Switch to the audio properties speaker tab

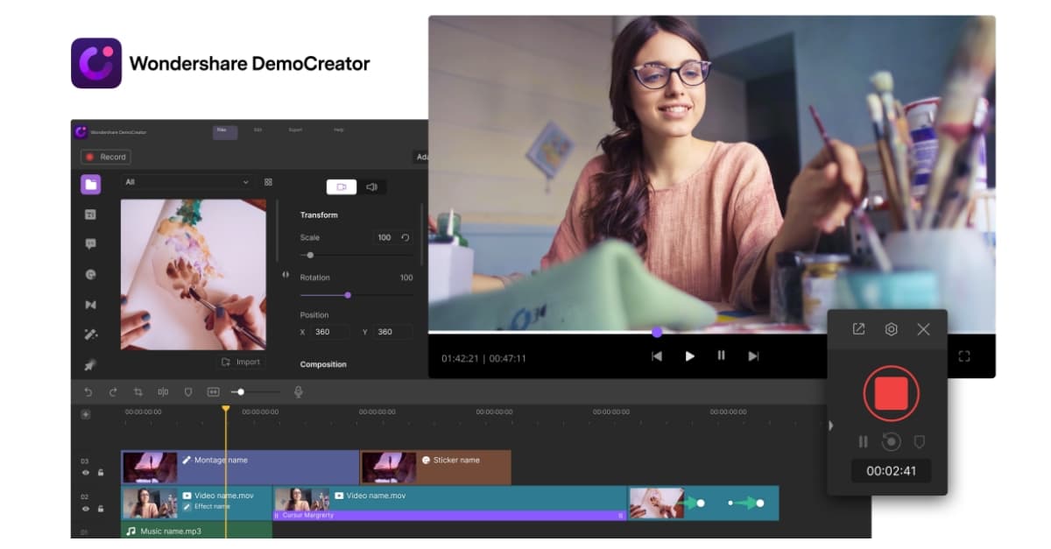[371, 187]
